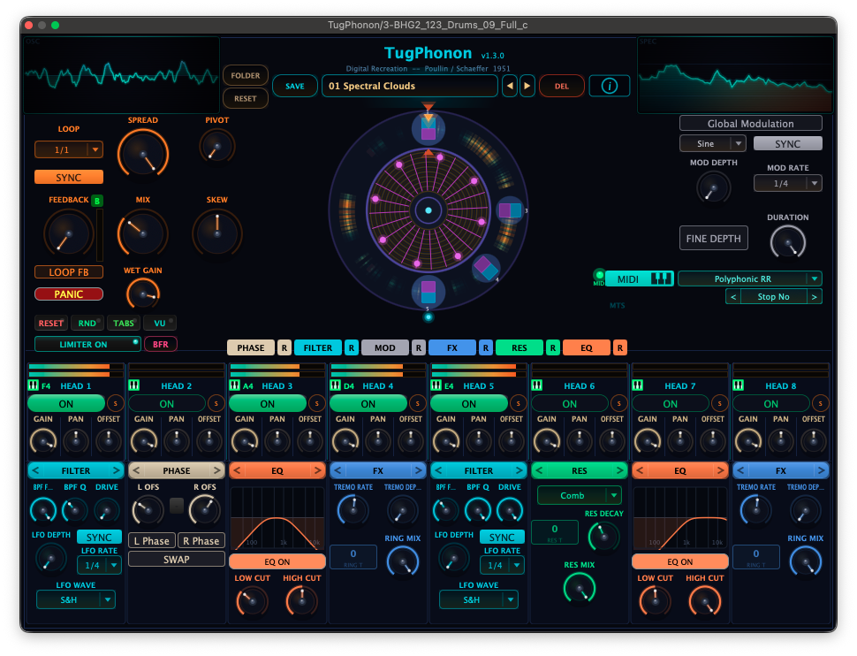
Task: Go to previous panel on Head 1 Filter
Action: tap(35, 470)
